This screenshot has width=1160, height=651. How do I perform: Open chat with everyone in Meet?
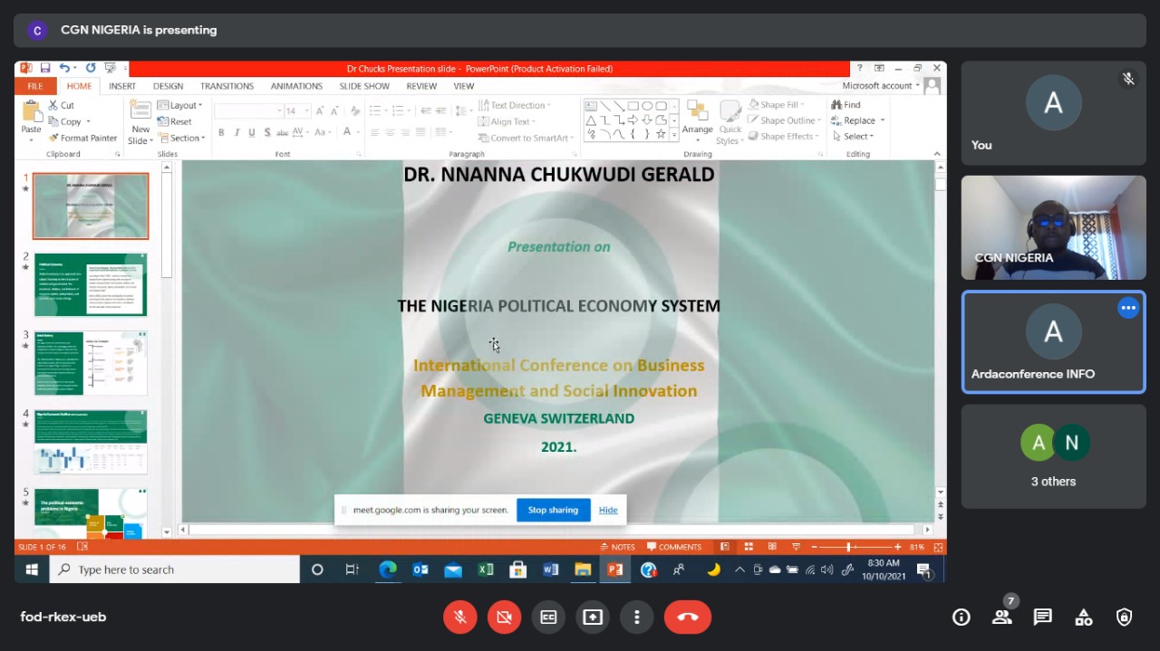coord(1043,617)
